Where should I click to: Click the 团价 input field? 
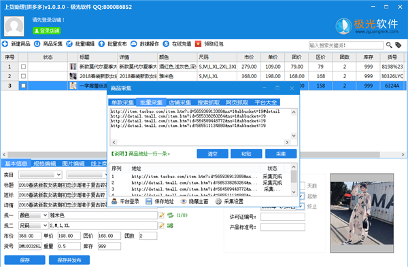pyautogui.click(x=109, y=236)
